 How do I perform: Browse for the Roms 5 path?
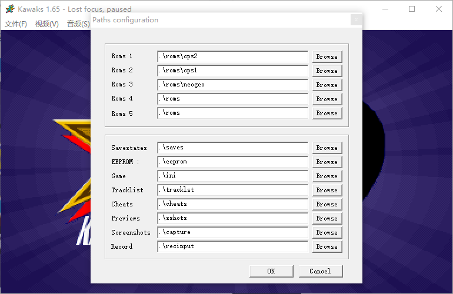327,113
